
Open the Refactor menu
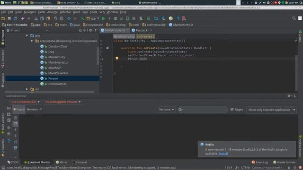[65, 12]
